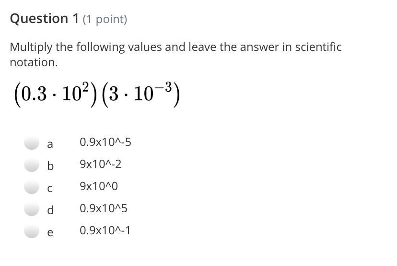Click the 'Question 1' heading
The width and height of the screenshot is (397, 266).
tap(45, 19)
